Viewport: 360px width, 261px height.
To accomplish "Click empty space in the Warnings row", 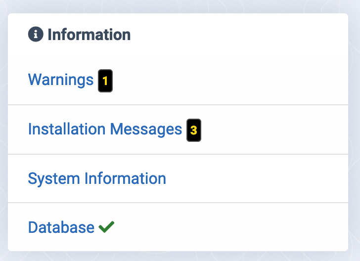I will click(229, 81).
